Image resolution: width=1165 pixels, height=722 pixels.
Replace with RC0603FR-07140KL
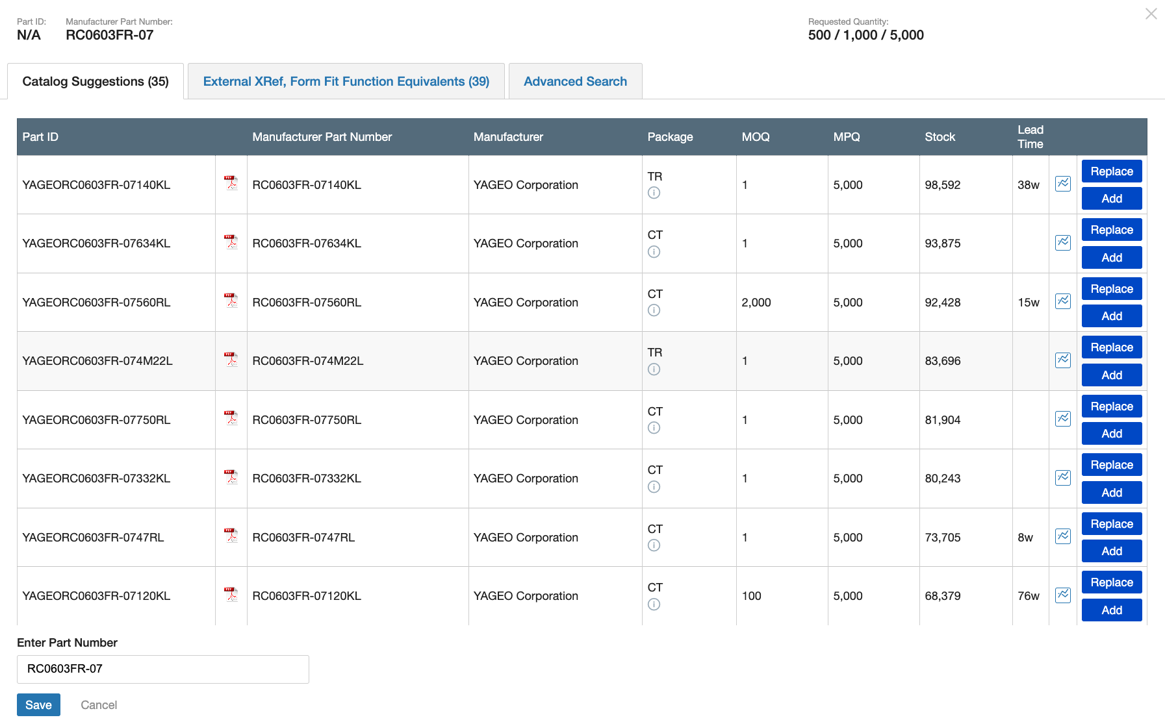(x=1112, y=171)
